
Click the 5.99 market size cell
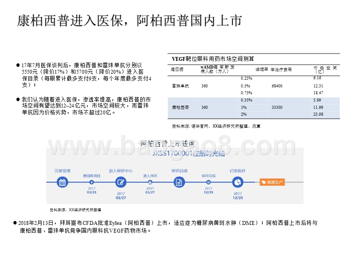pos(317,100)
